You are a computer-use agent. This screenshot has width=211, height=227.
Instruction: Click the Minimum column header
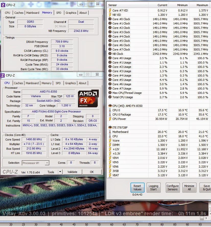pos(179,5)
